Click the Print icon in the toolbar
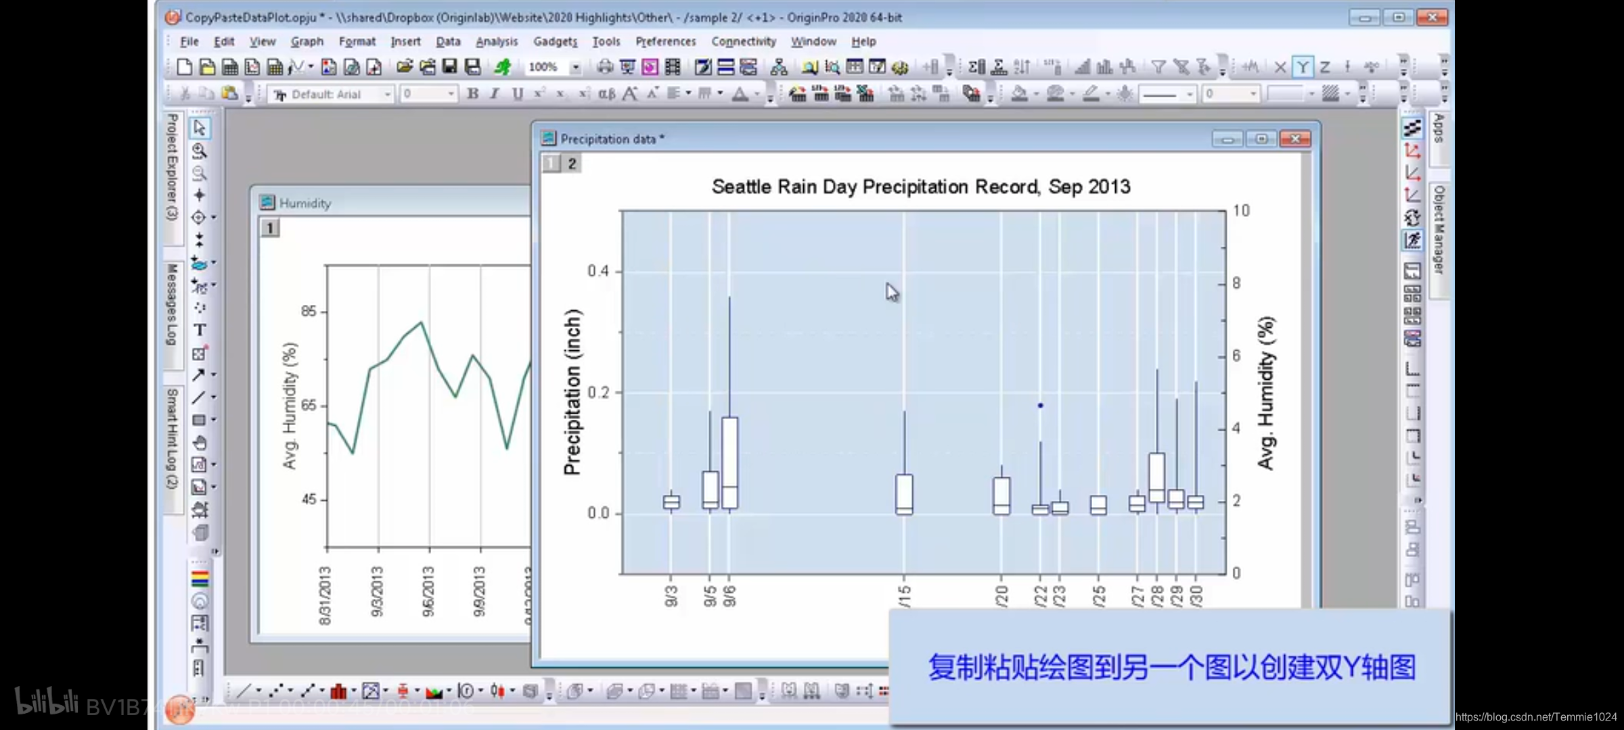 (x=605, y=67)
